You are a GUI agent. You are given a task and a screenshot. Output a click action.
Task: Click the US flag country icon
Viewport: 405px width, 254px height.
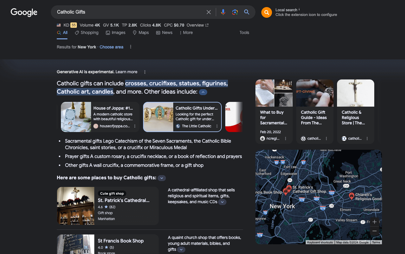pos(59,25)
